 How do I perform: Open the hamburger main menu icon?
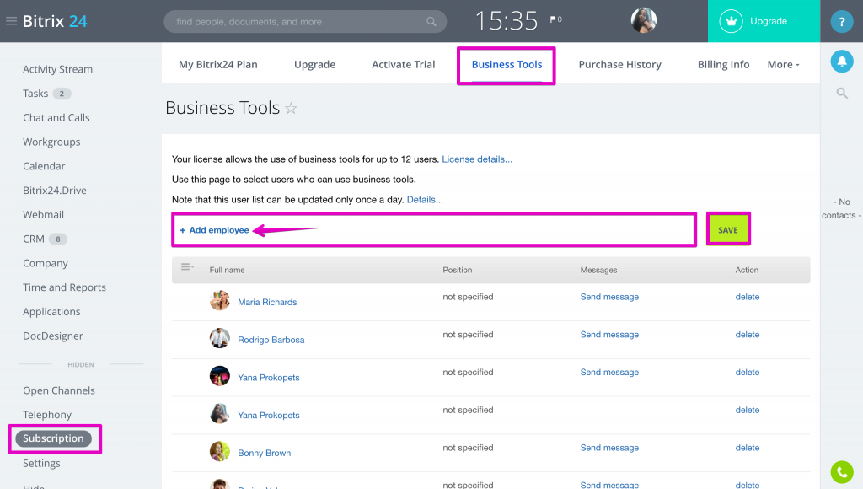pyautogui.click(x=11, y=21)
